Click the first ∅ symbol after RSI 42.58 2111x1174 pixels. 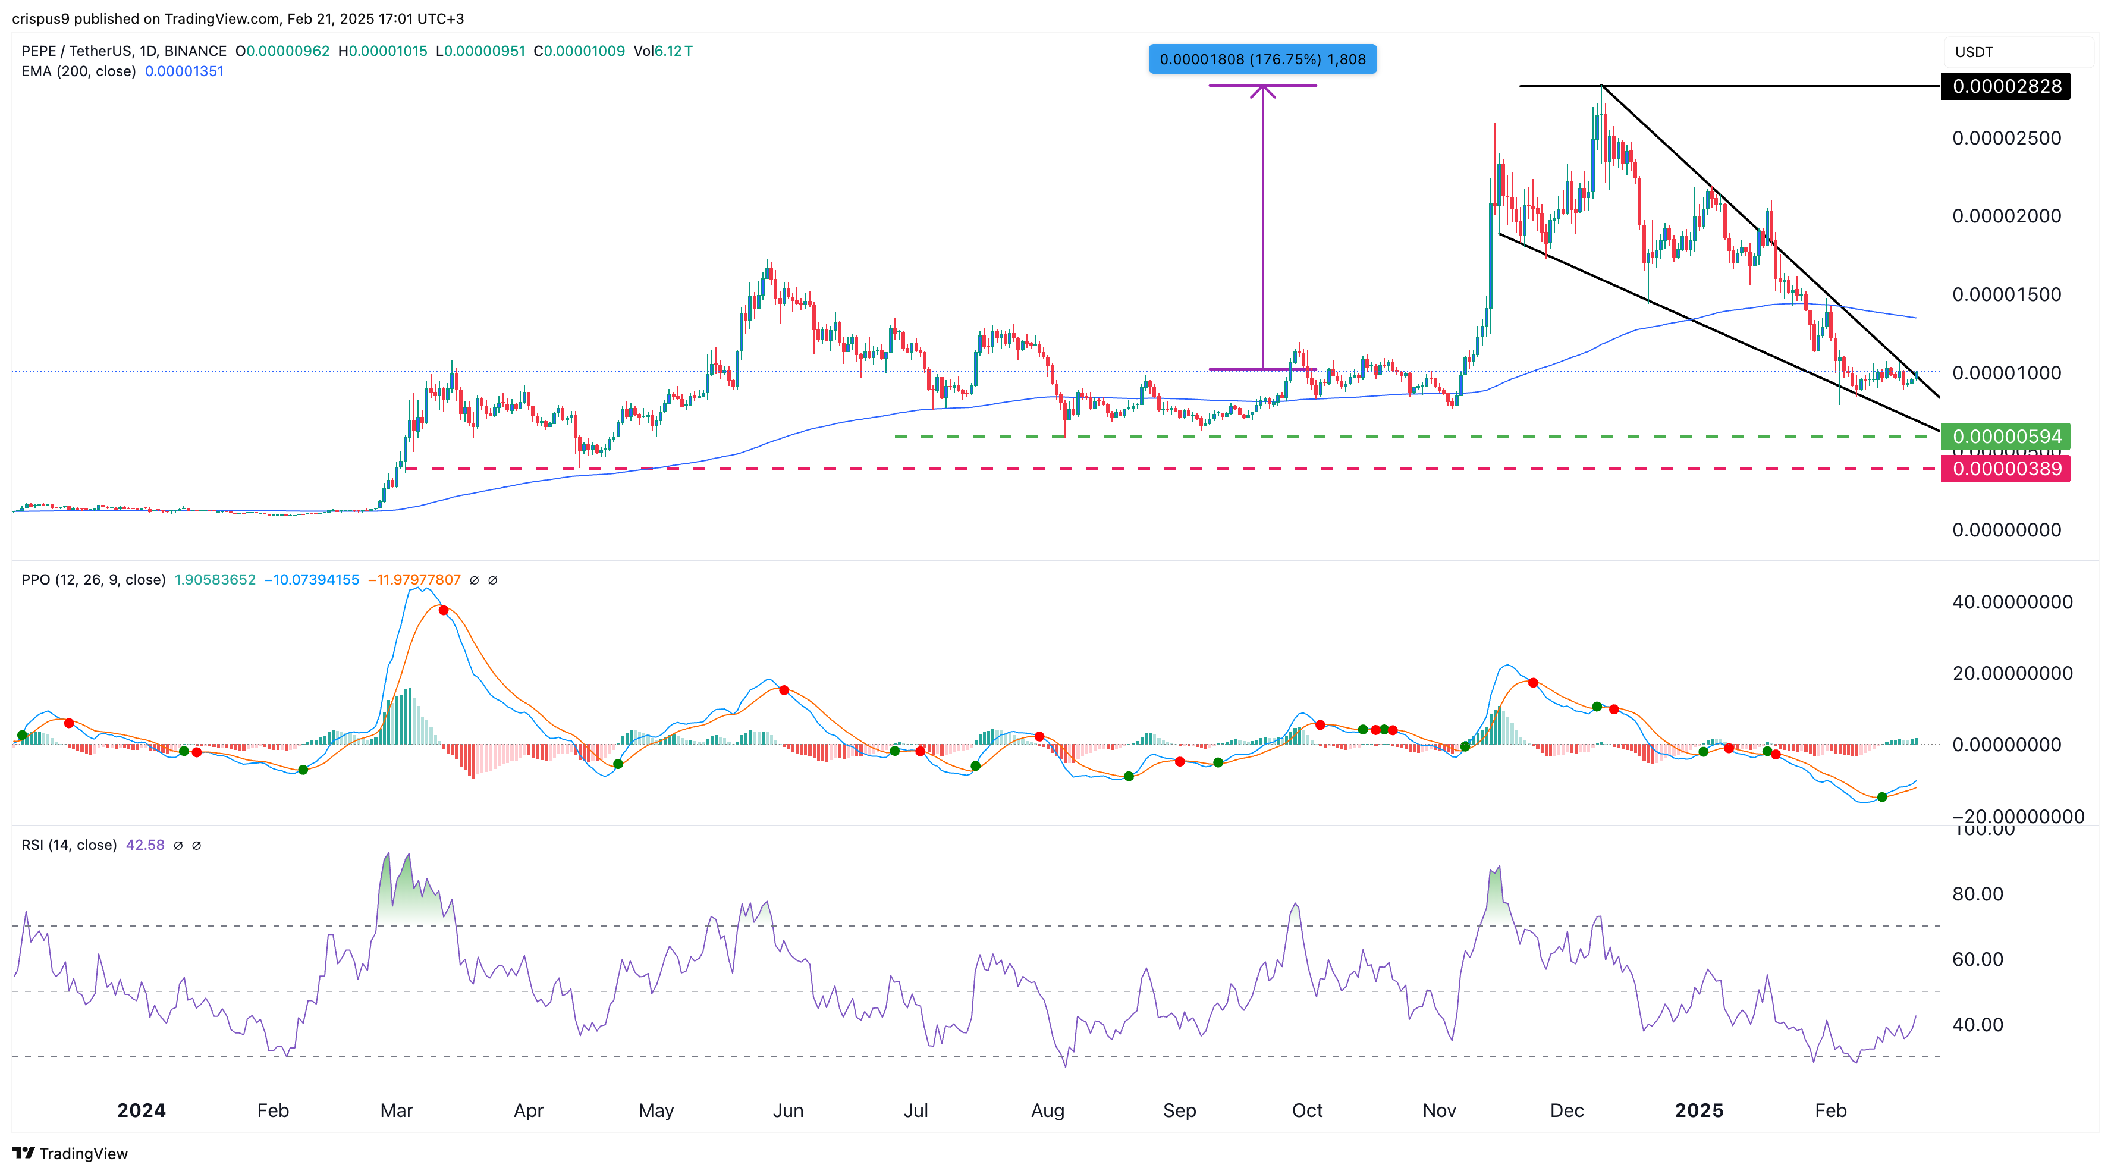point(178,845)
